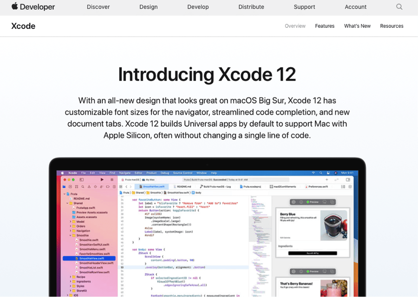The width and height of the screenshot is (418, 297).
Task: Click the Run (play) button in Xcode
Action: 102,180
